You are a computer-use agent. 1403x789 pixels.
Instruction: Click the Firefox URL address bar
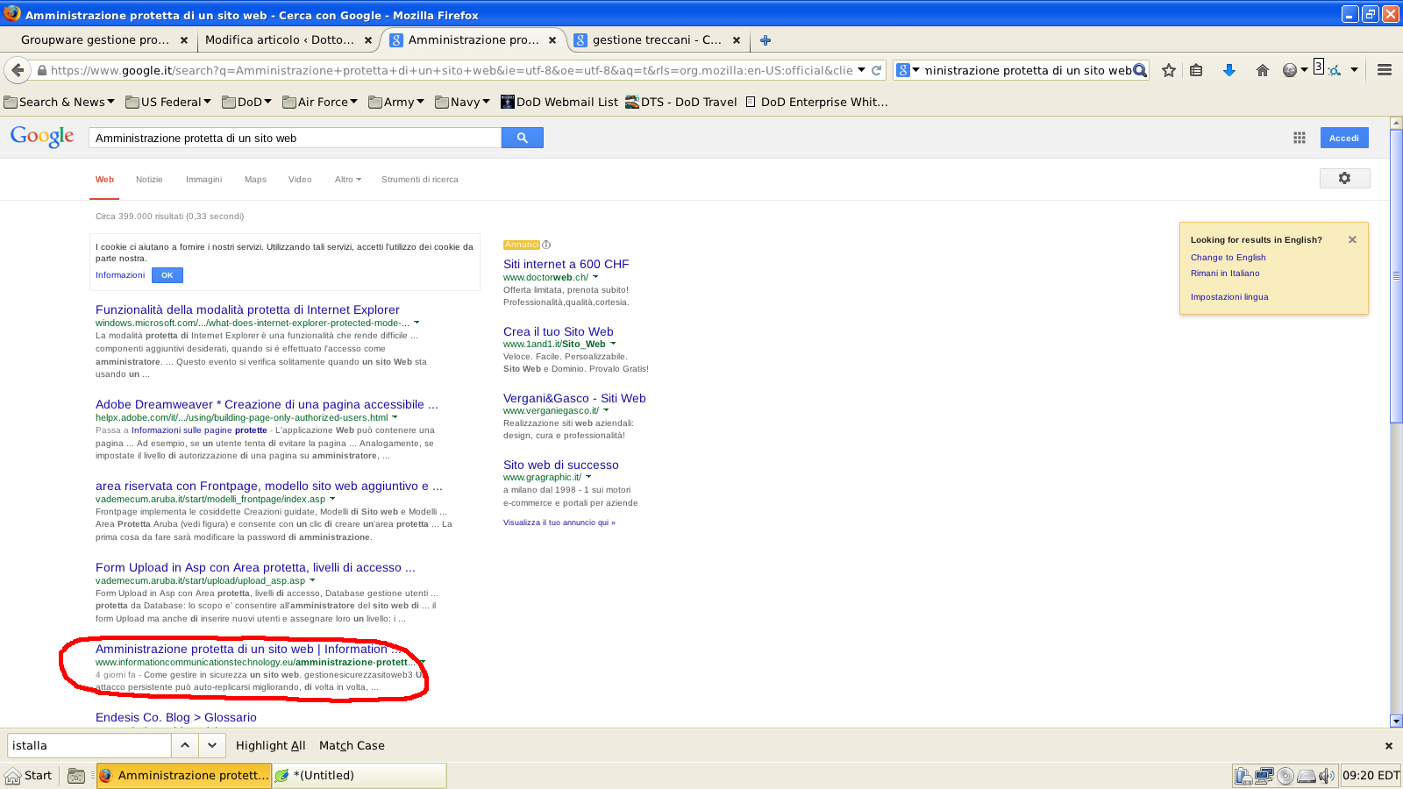click(450, 70)
